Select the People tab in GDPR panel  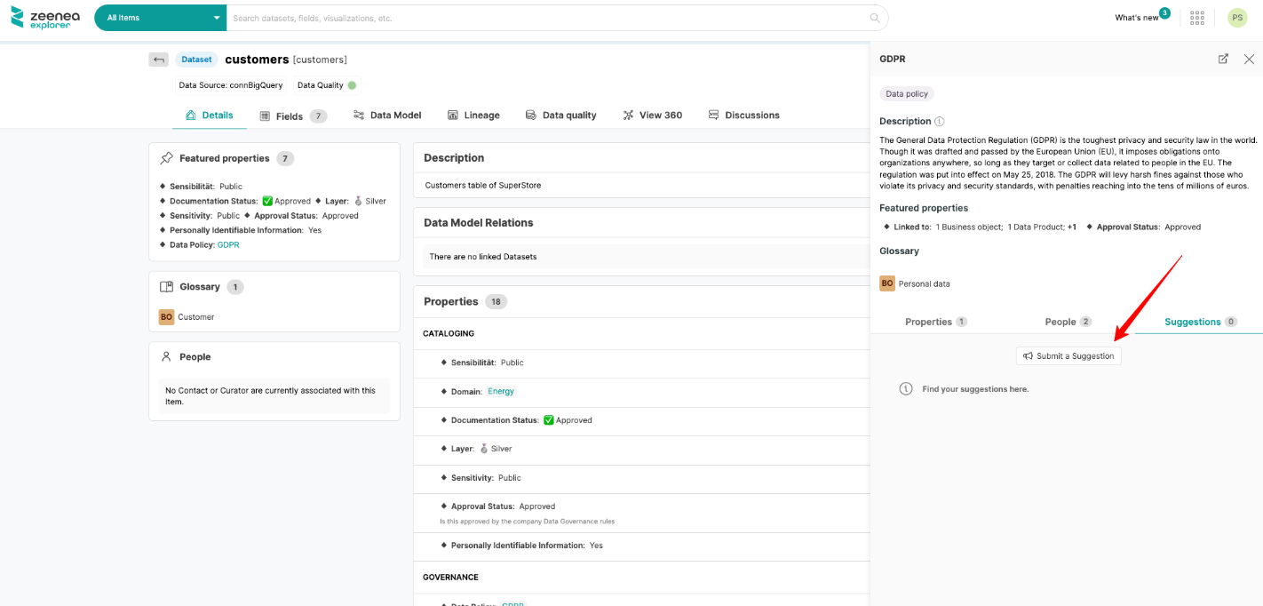(1067, 322)
